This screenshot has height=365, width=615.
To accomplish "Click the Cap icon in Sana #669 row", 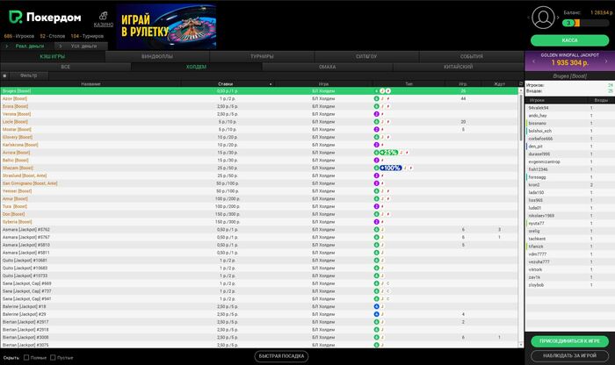I will pos(388,283).
